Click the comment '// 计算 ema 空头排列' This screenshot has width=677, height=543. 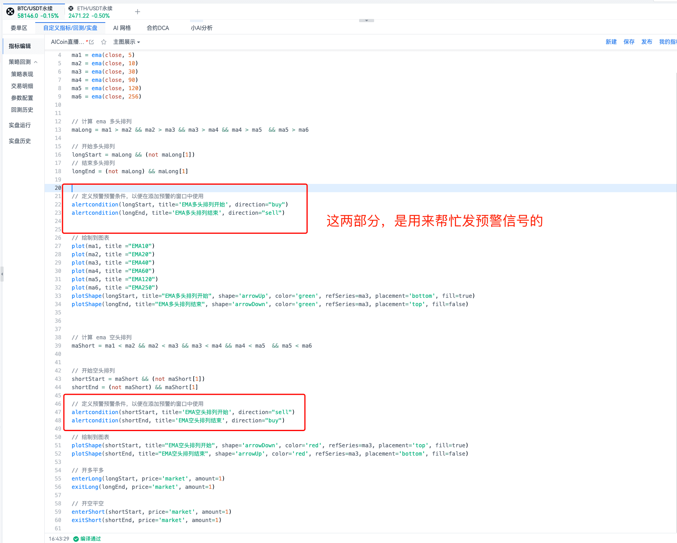coord(101,337)
